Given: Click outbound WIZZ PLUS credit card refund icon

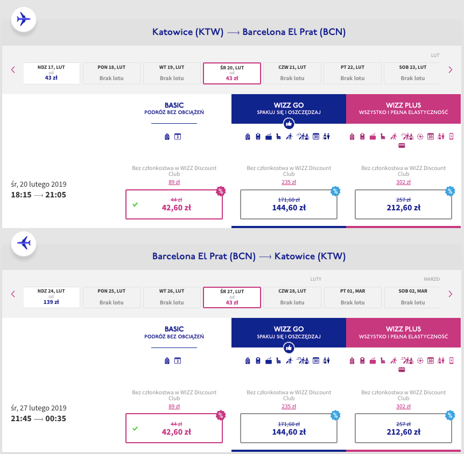Looking at the screenshot, I should (x=402, y=146).
